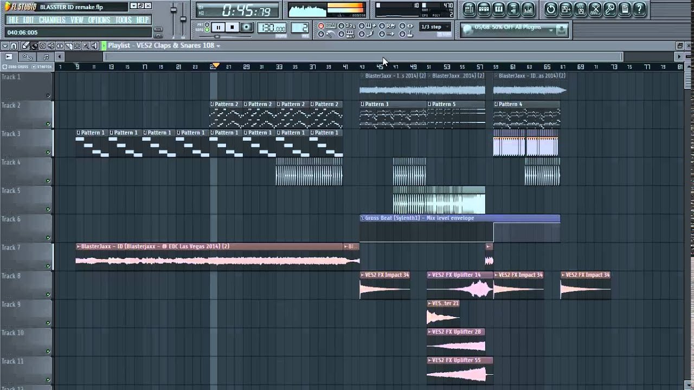Select the Slice tool
Viewport: 694px width, 390px height.
[68, 46]
